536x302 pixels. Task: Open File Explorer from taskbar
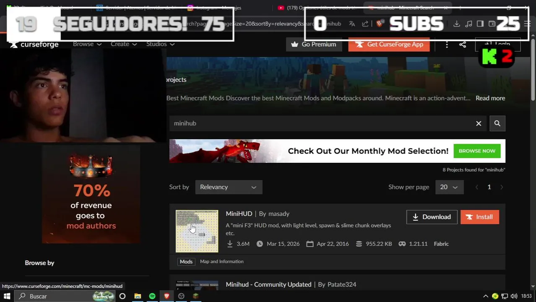pos(138,296)
